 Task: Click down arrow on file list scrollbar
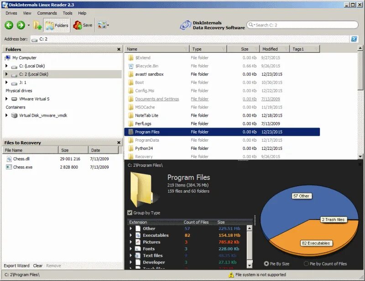coord(360,156)
